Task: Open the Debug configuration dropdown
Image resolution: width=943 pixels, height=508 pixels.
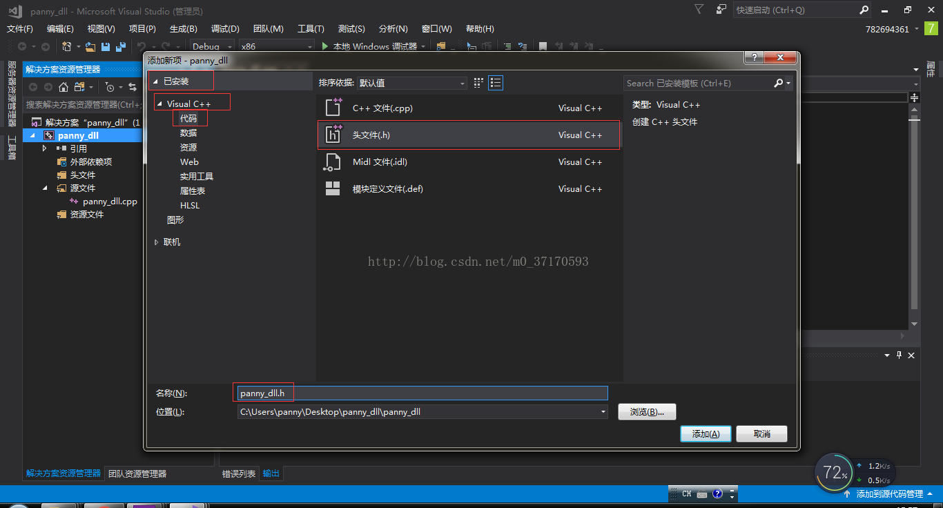Action: (212, 46)
